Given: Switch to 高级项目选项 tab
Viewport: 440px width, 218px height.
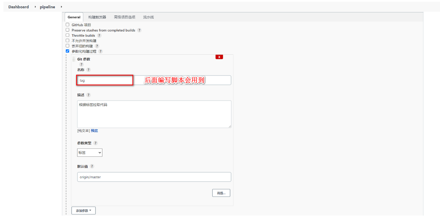Looking at the screenshot, I should 125,17.
